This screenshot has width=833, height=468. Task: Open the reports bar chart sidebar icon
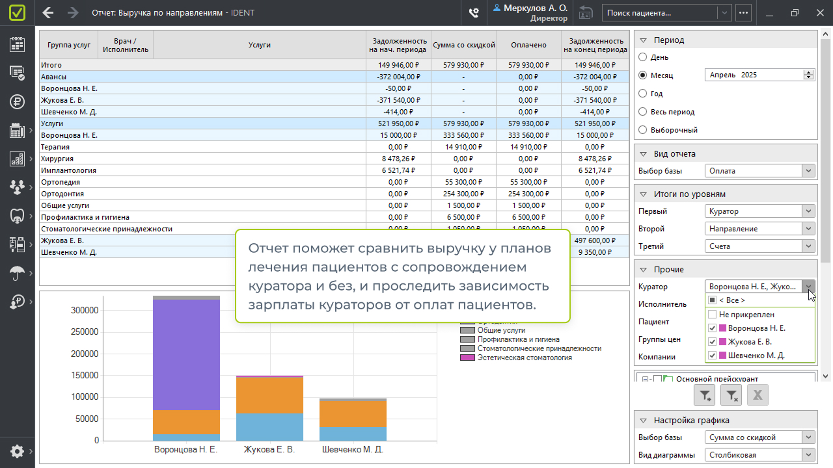pos(18,159)
